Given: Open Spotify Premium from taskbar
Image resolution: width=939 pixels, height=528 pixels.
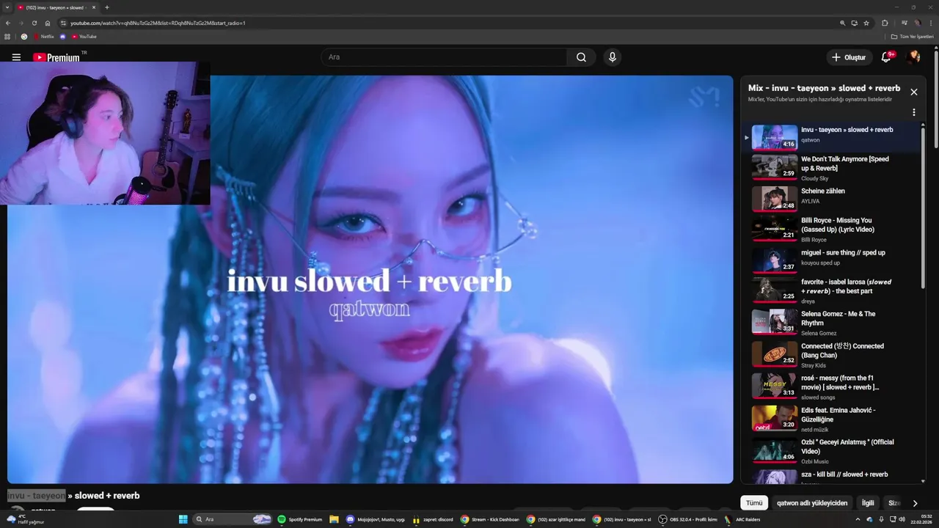Looking at the screenshot, I should pos(300,519).
